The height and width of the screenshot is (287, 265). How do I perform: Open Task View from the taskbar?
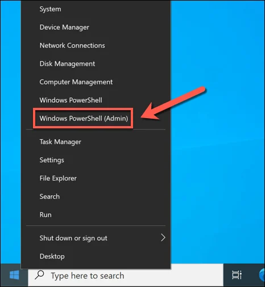click(237, 275)
